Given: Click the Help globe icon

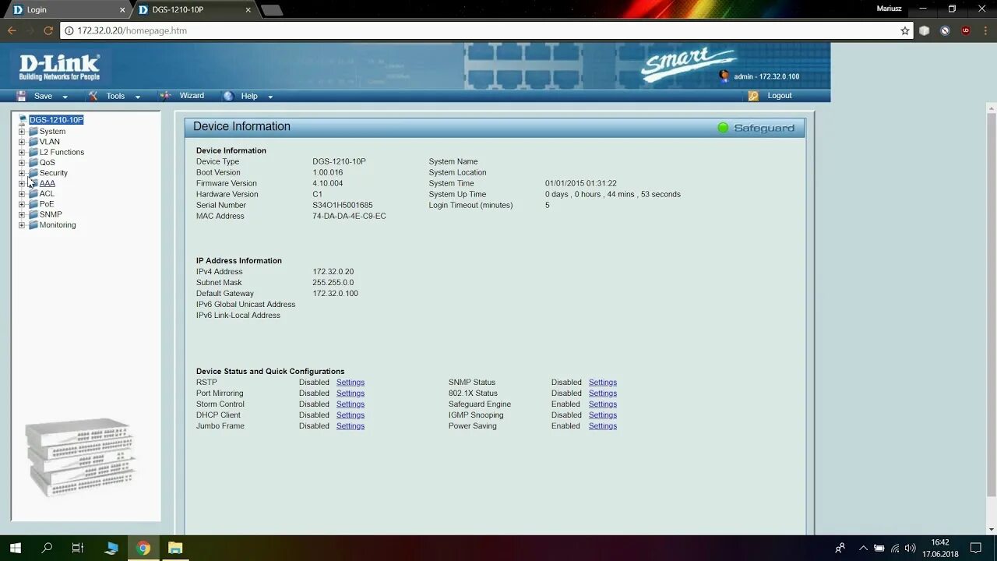Looking at the screenshot, I should 228,96.
